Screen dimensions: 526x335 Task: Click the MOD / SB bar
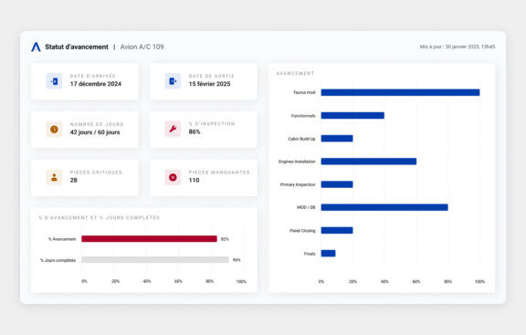coord(384,207)
